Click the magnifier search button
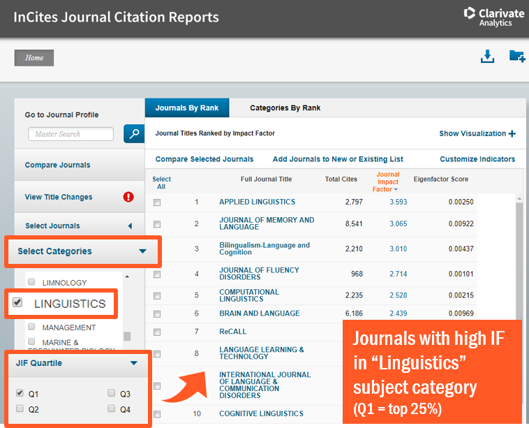Screen dimensions: 529x428 pyautogui.click(x=134, y=133)
